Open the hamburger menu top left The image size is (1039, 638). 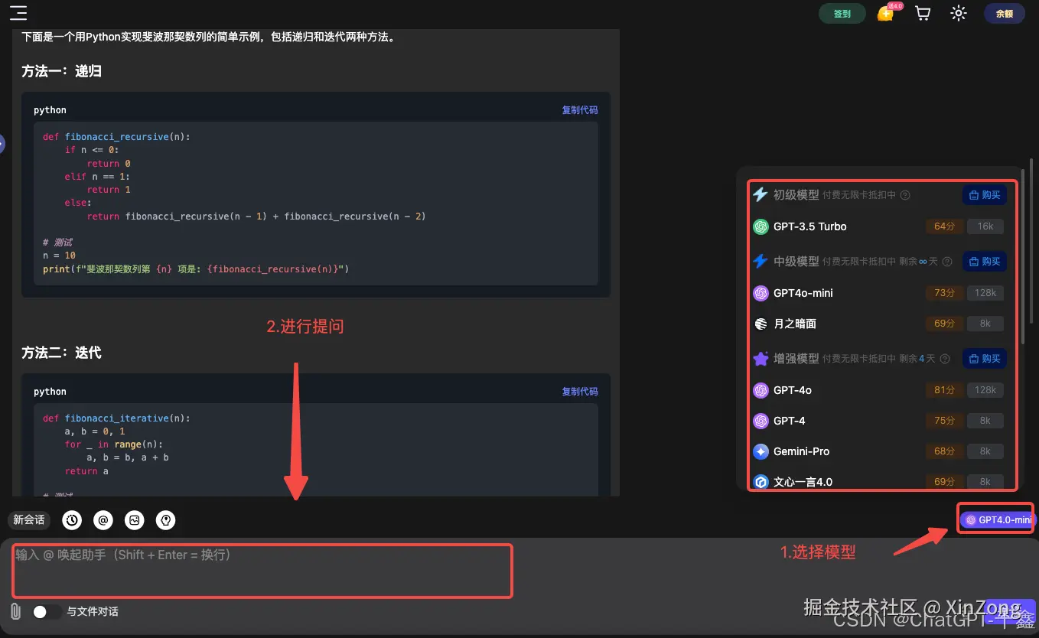[18, 13]
